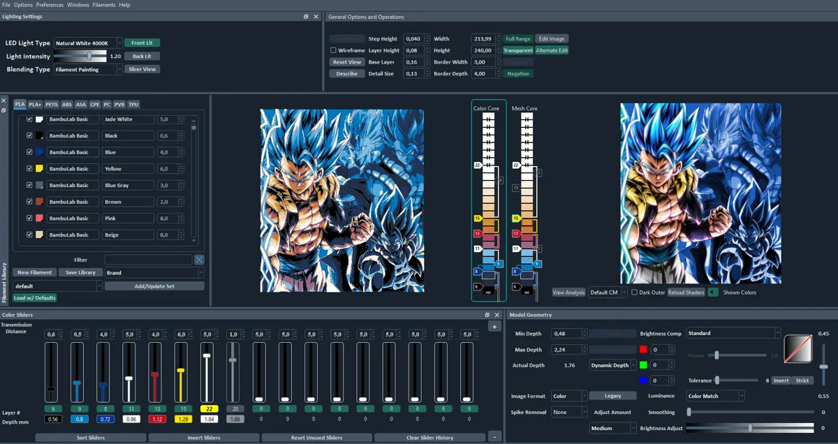The image size is (838, 444).
Task: Open the Brand sort dropdown
Action: coord(154,273)
